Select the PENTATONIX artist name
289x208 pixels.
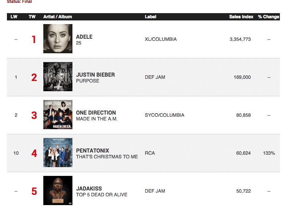pyautogui.click(x=92, y=151)
